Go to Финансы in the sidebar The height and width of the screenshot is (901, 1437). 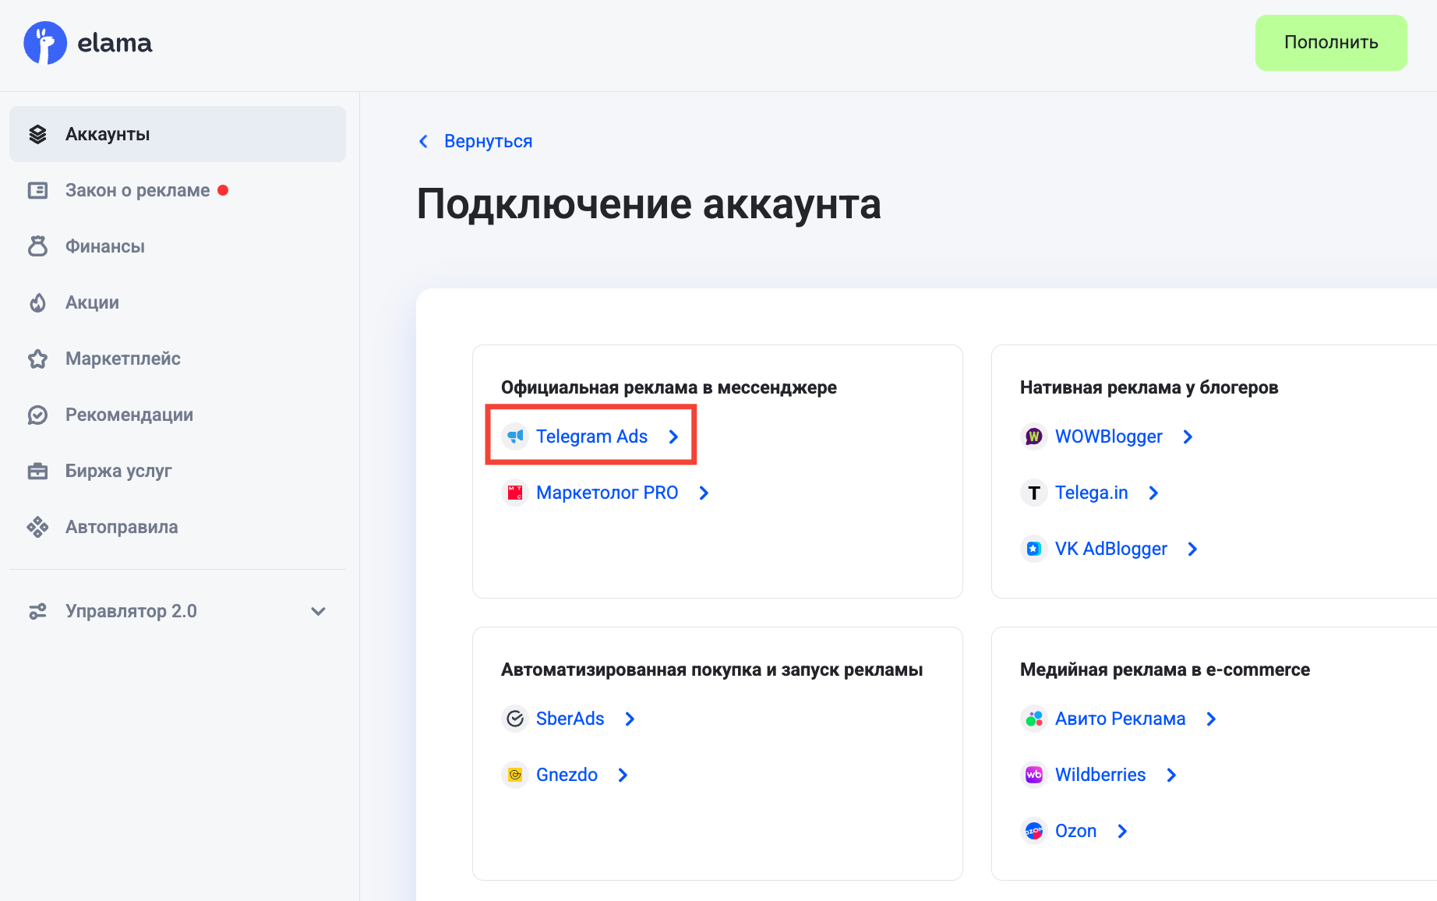pyautogui.click(x=105, y=246)
